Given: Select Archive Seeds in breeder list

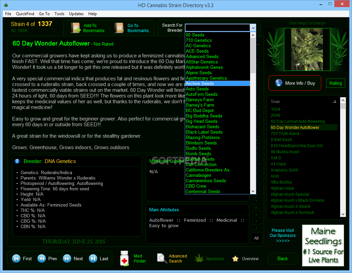Looking at the screenshot, I should point(217,83).
